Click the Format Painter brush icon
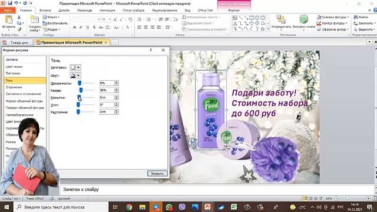This screenshot has width=377, height=212. point(19,29)
